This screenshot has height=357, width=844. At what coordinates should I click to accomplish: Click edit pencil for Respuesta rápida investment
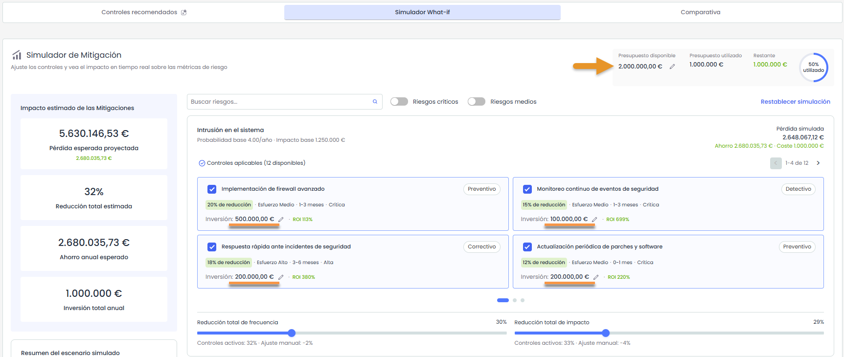tap(281, 277)
